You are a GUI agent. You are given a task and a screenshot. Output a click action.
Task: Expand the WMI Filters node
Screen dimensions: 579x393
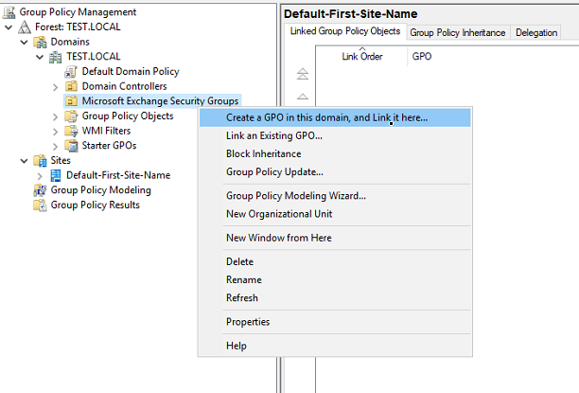[56, 132]
